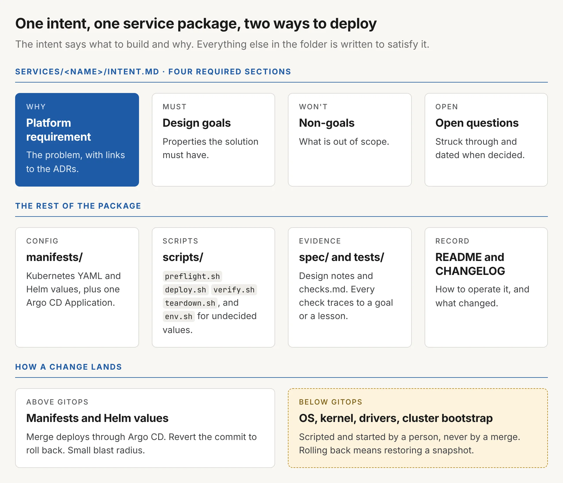
Task: Click 'Manifests and Helm values' heading
Action: [x=97, y=418]
